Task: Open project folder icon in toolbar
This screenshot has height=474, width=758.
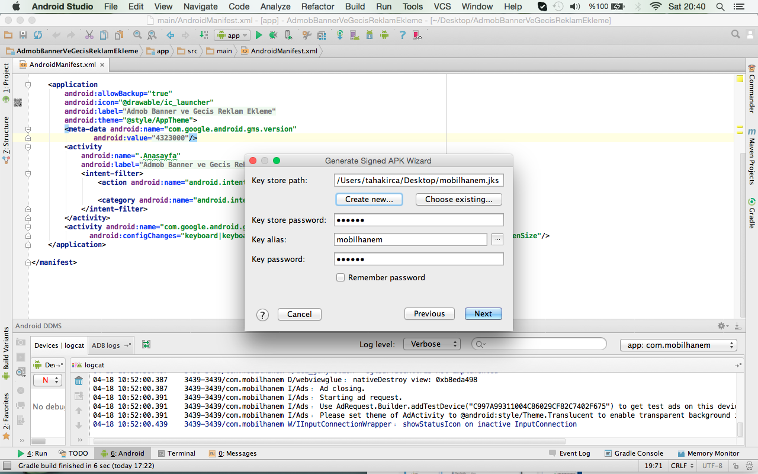Action: click(x=8, y=36)
